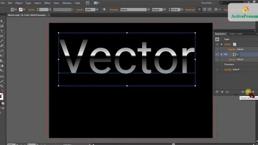This screenshot has height=145, width=258.
Task: Open the font style Regular dropdown
Action: click(x=165, y=10)
